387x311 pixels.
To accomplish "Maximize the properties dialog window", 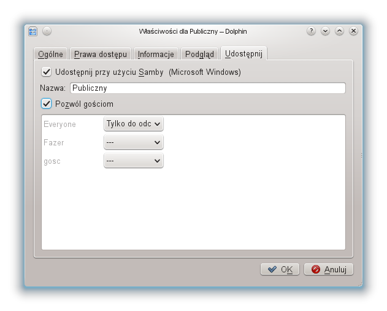I will pos(339,31).
